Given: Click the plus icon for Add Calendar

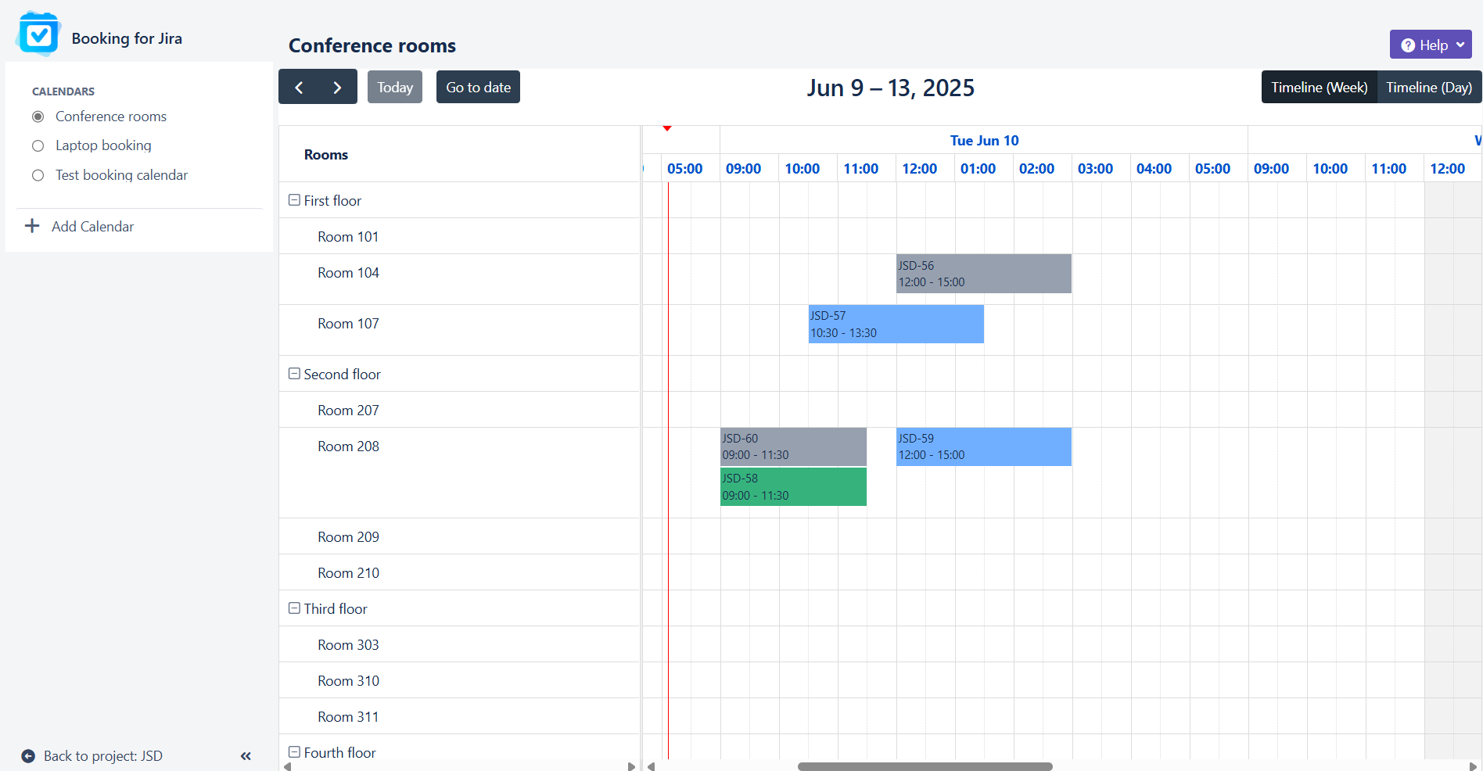Looking at the screenshot, I should click(x=32, y=226).
